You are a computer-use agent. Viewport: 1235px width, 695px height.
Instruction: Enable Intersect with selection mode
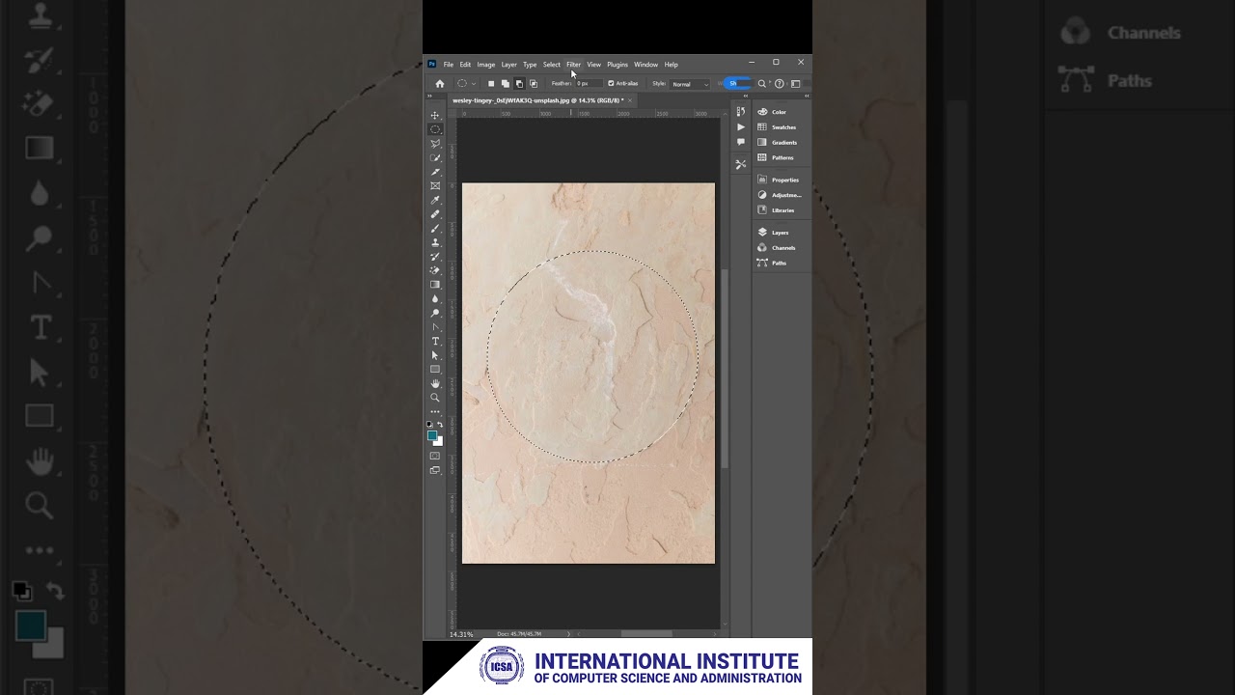click(x=534, y=84)
